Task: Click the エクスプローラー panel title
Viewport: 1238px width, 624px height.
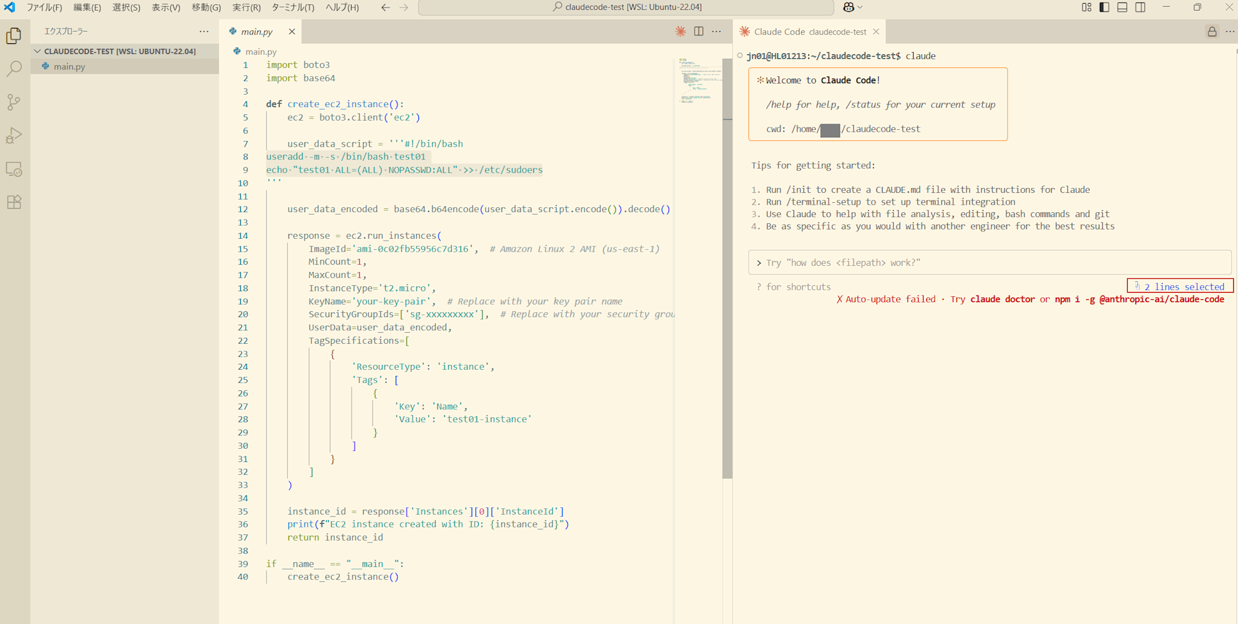Action: click(66, 31)
